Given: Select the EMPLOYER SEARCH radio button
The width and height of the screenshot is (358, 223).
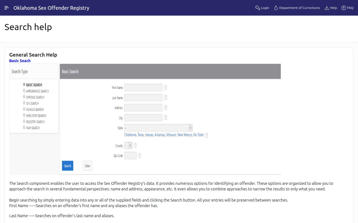Looking at the screenshot, I should tap(24, 115).
